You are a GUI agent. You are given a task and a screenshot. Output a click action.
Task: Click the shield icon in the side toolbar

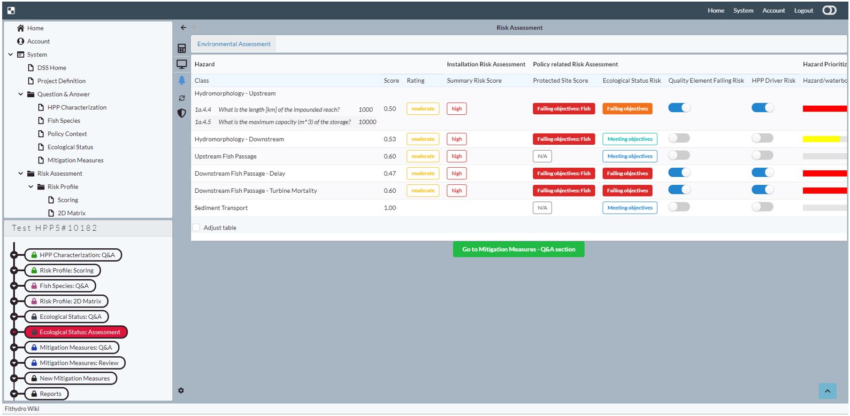(182, 113)
